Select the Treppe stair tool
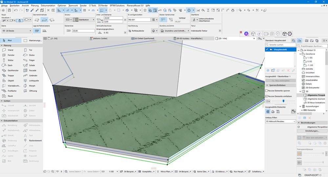This screenshot has width=328, height=177. tap(11, 76)
